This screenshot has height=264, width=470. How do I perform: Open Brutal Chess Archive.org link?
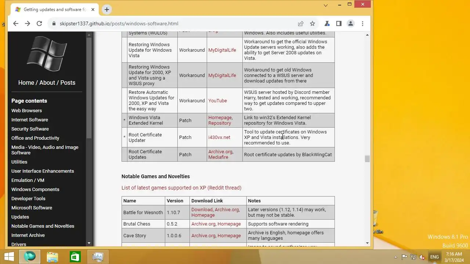(203, 224)
